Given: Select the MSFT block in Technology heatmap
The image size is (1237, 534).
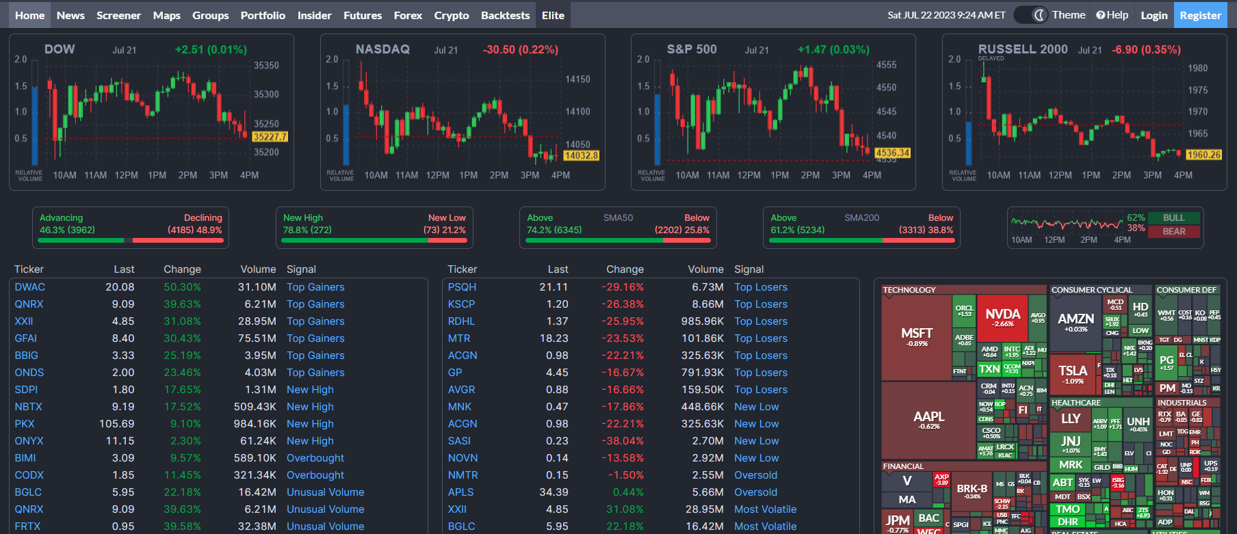Looking at the screenshot, I should click(917, 336).
